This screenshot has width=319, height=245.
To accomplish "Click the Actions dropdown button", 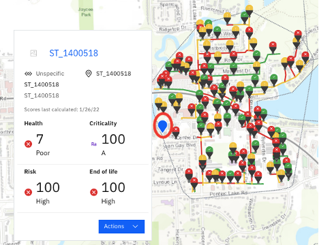I will click(x=121, y=227).
